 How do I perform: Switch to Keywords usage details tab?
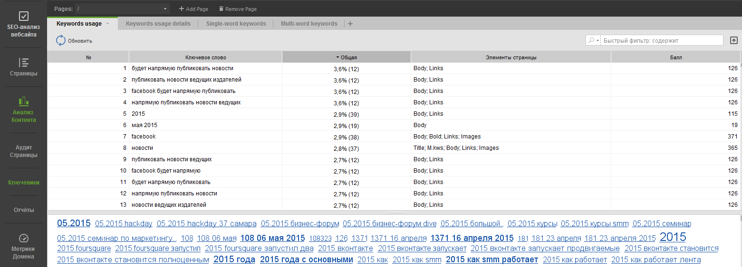point(158,24)
